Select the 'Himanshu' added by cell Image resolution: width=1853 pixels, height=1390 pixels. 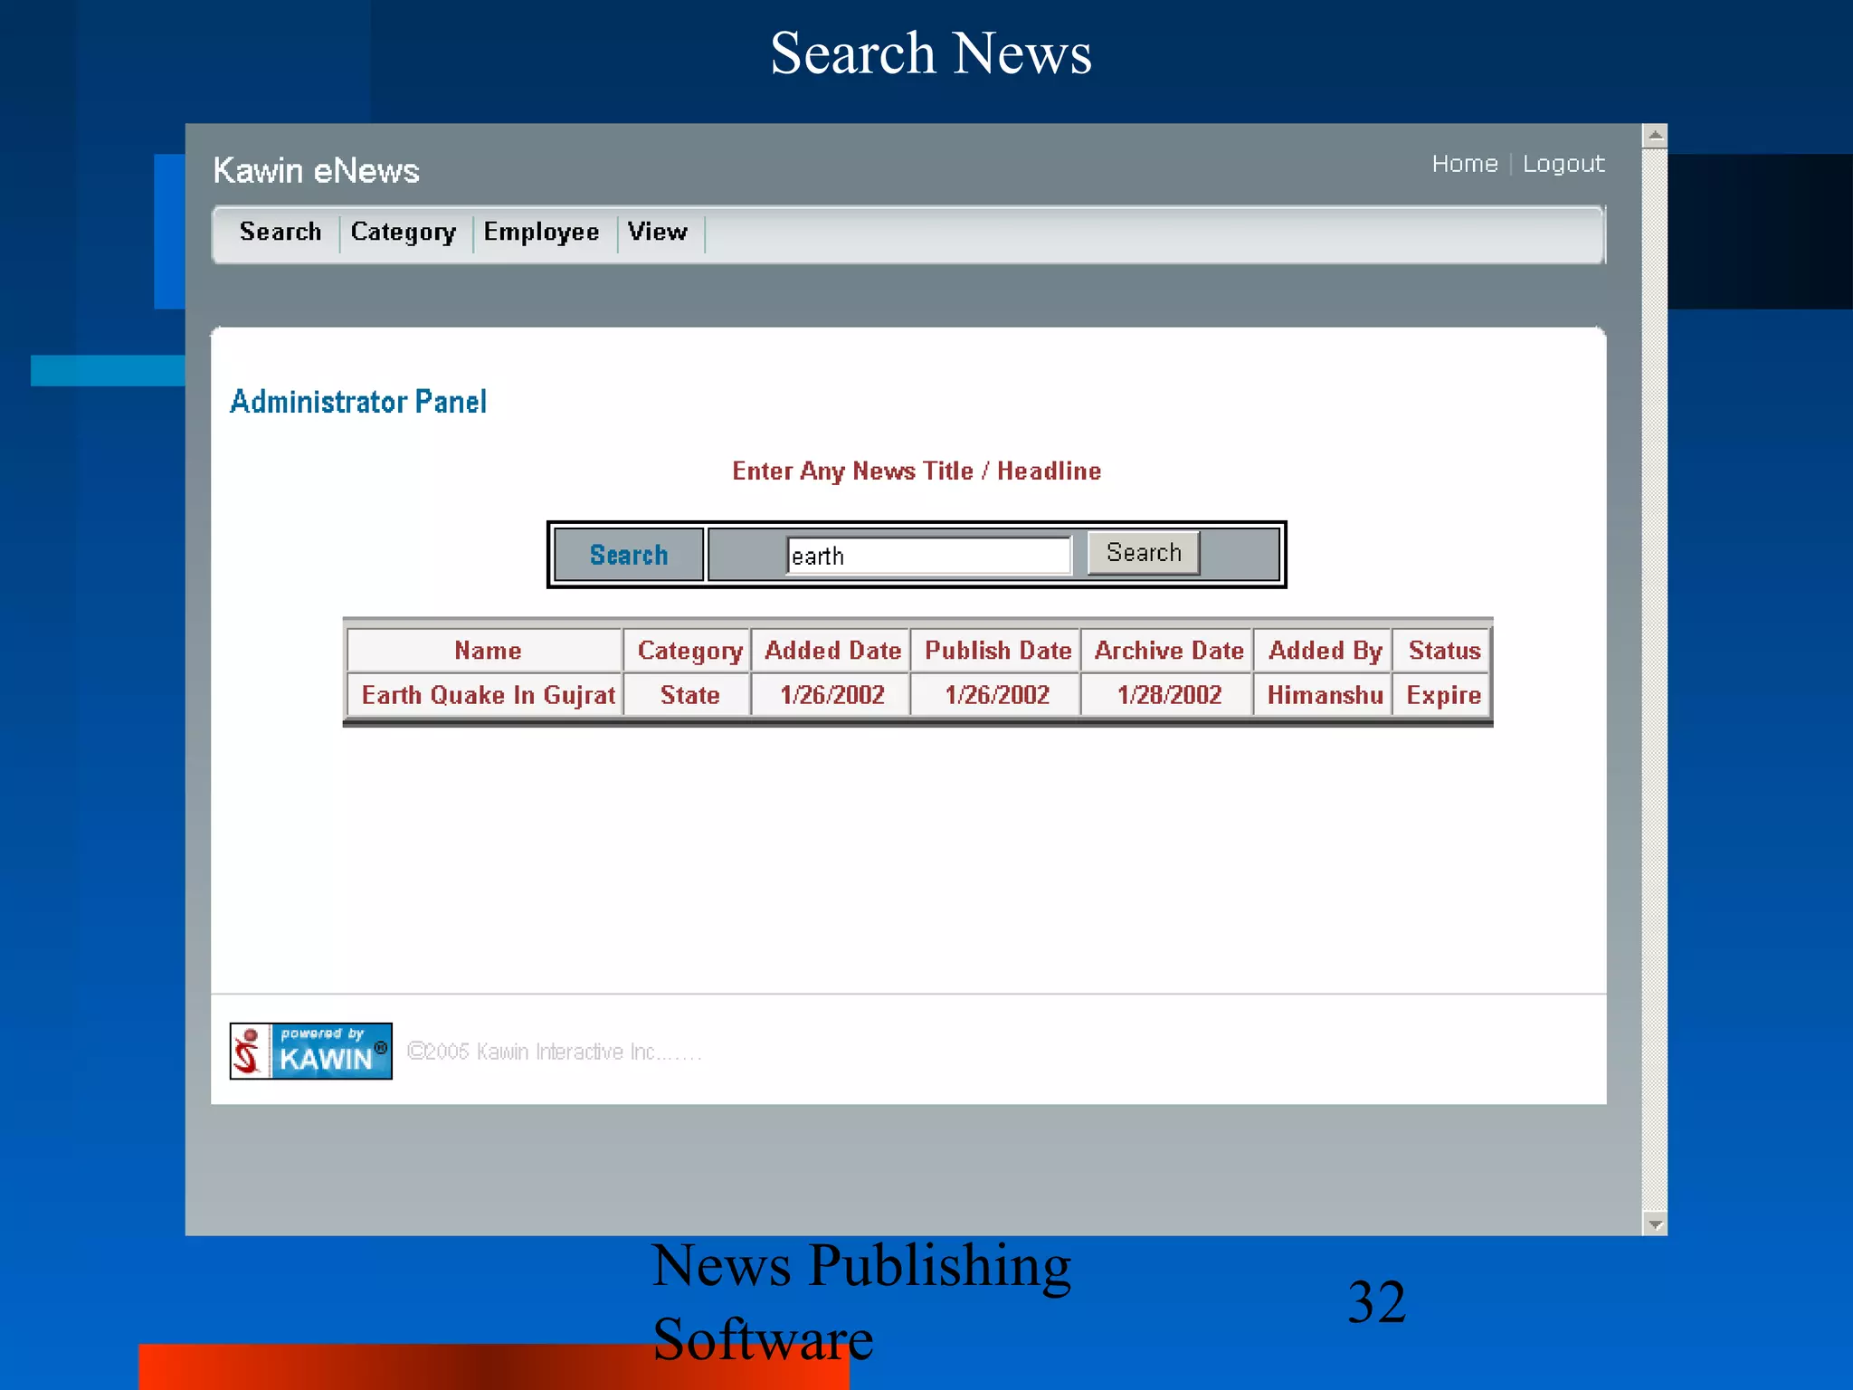click(1324, 695)
